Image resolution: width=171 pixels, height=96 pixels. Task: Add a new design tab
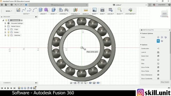pos(150,5)
